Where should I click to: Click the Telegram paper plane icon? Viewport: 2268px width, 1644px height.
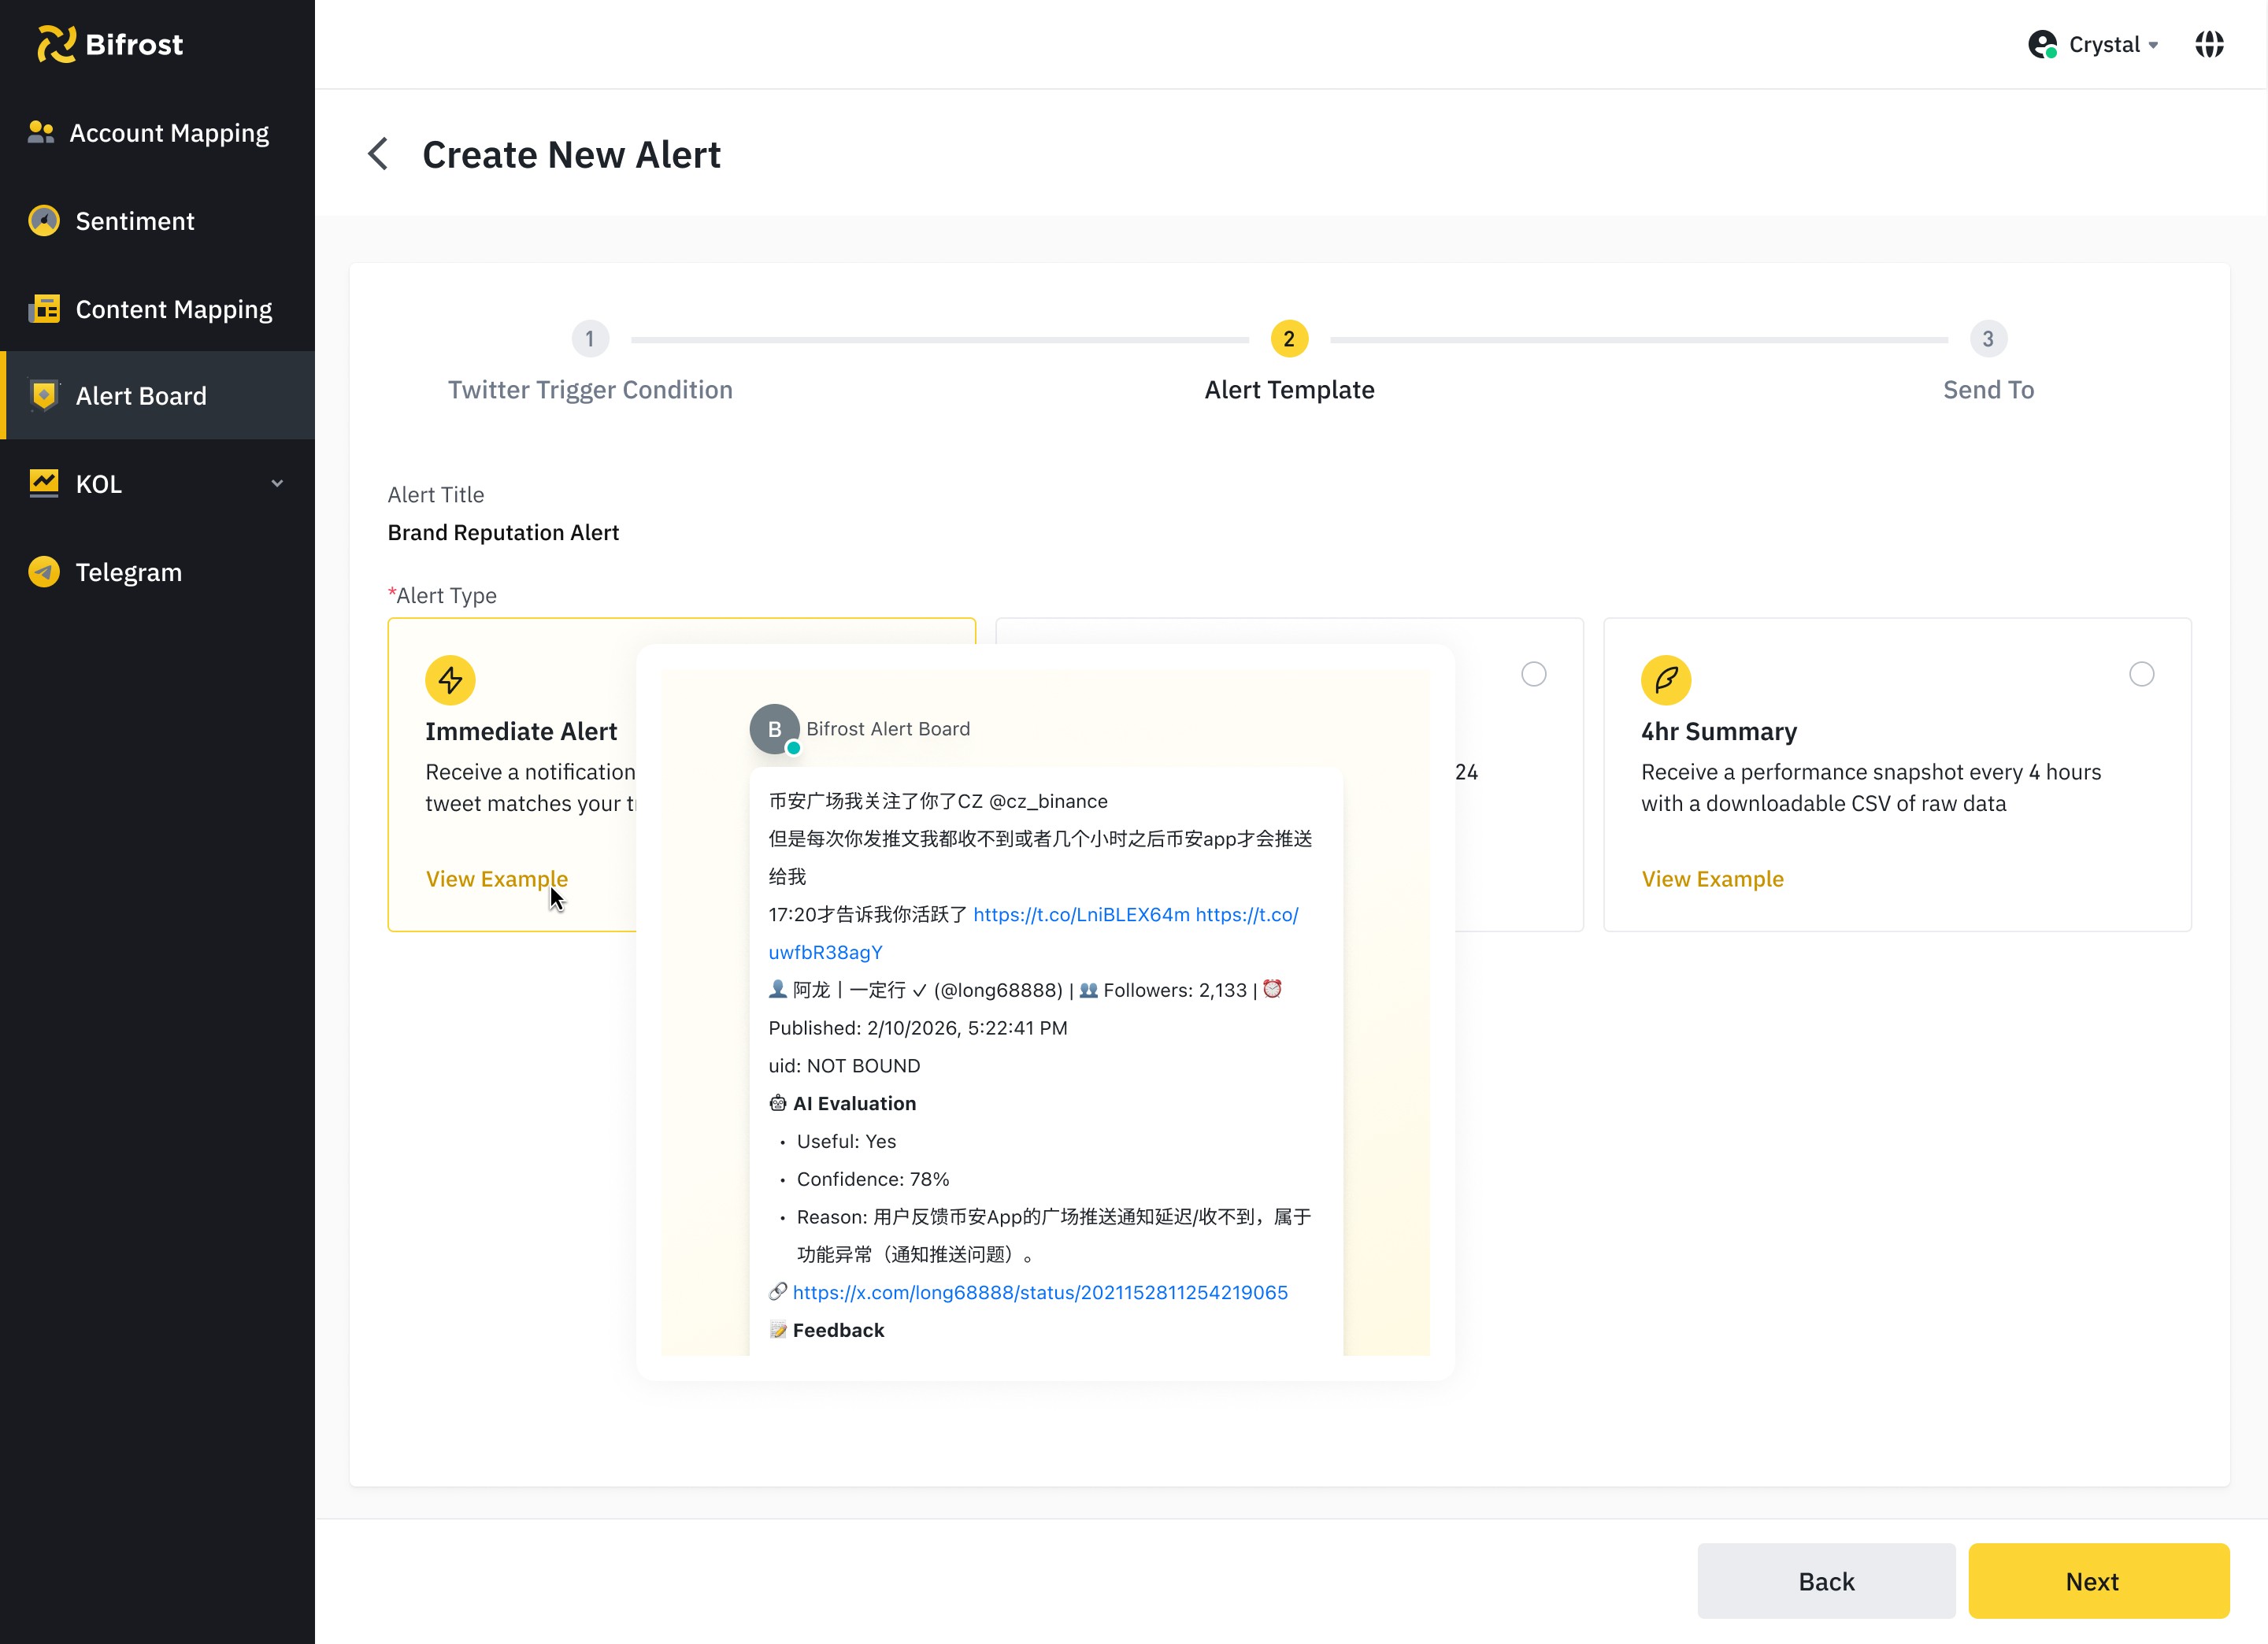pos(44,572)
